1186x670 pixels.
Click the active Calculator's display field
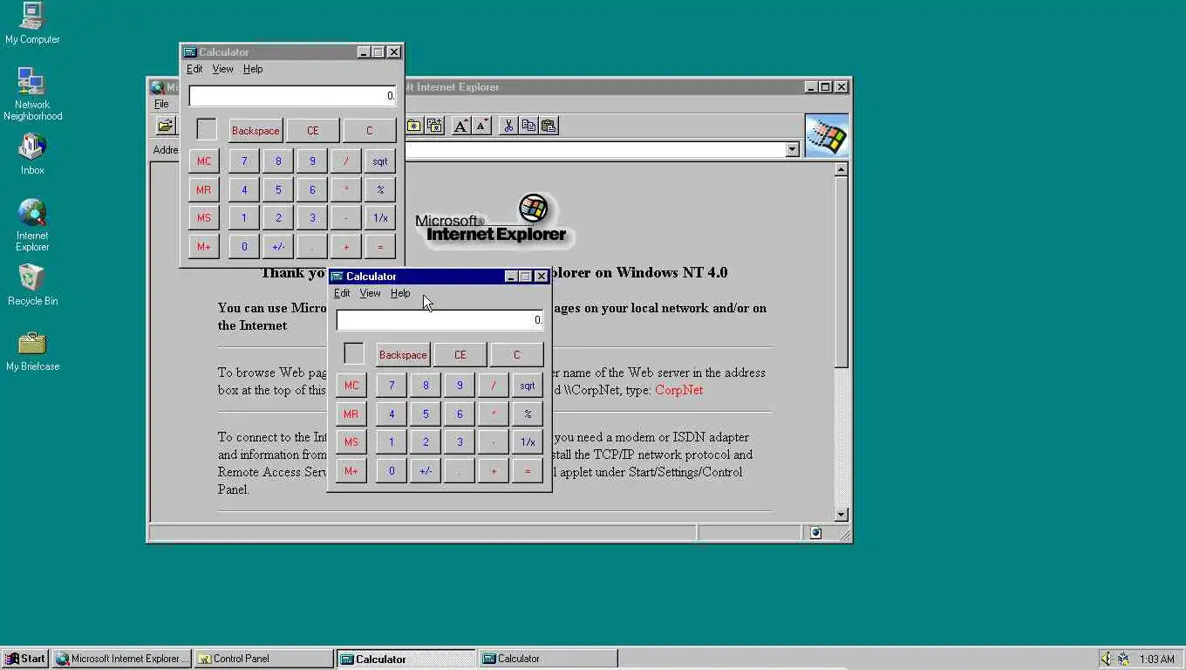pos(440,320)
